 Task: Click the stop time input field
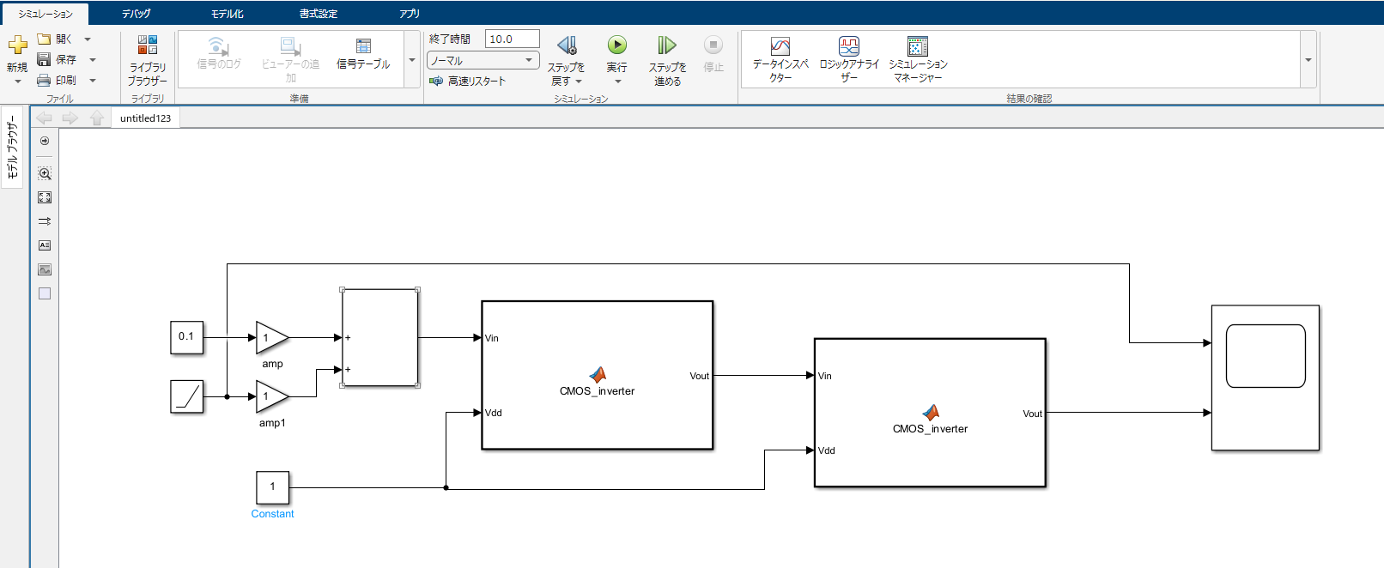[x=513, y=39]
